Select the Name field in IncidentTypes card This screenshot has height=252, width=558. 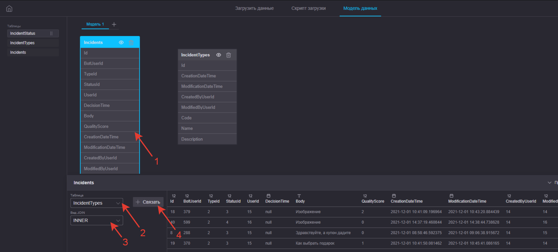(207, 129)
